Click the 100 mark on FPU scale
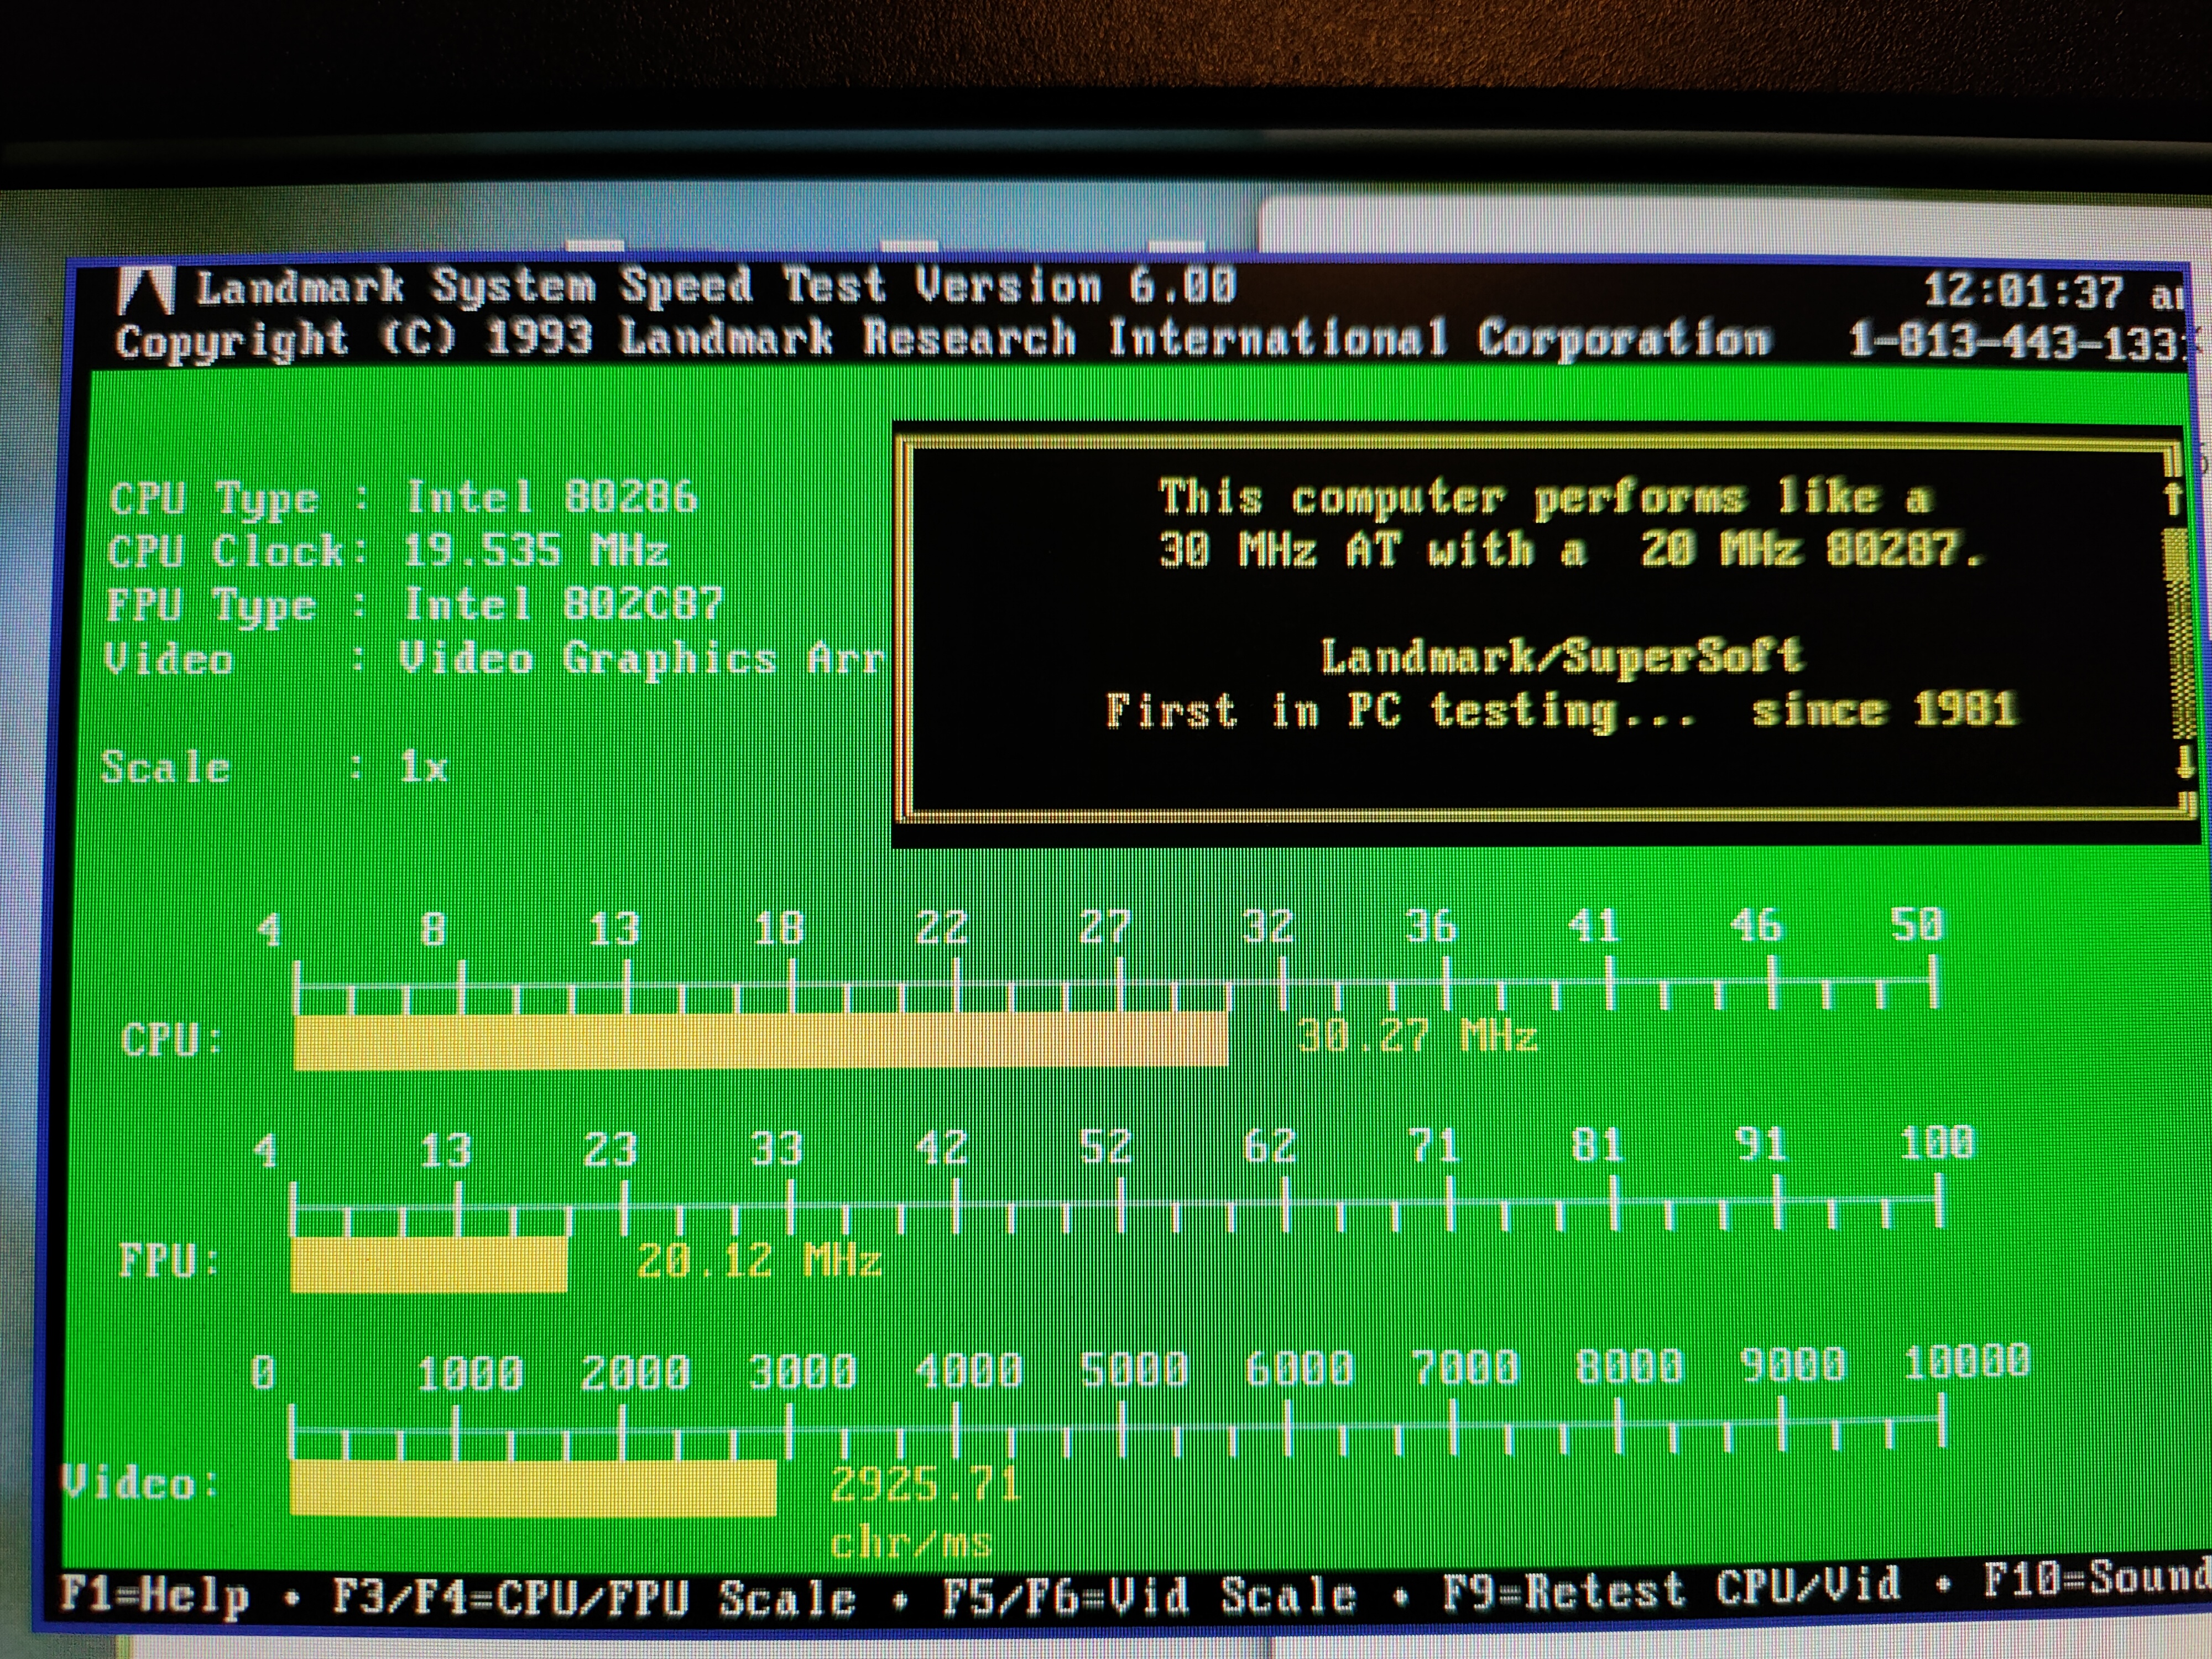 click(x=1937, y=1143)
